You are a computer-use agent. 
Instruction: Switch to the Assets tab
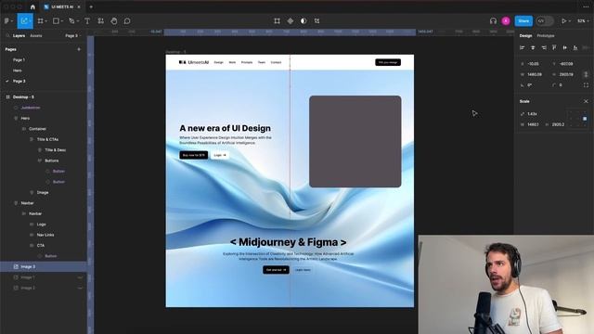(x=36, y=35)
